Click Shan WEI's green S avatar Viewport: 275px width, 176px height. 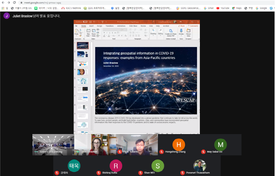pyautogui.click(x=158, y=166)
